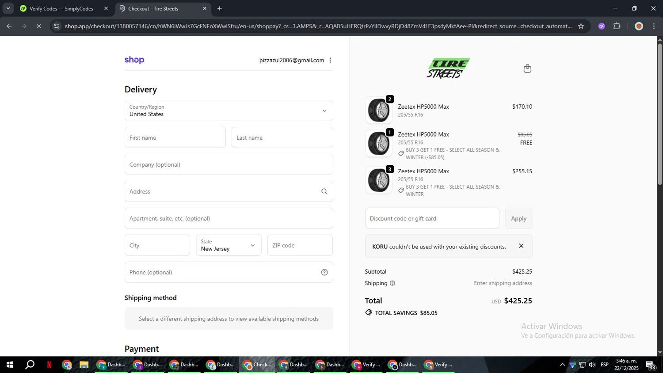This screenshot has width=663, height=373.
Task: View site information icon in the address bar
Action: click(57, 26)
